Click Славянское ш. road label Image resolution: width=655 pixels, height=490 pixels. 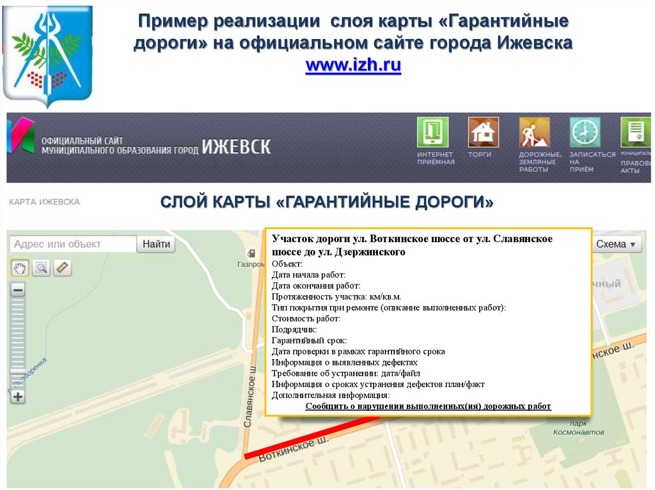click(x=249, y=395)
